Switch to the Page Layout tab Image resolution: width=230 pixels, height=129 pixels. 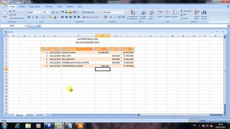[35, 6]
